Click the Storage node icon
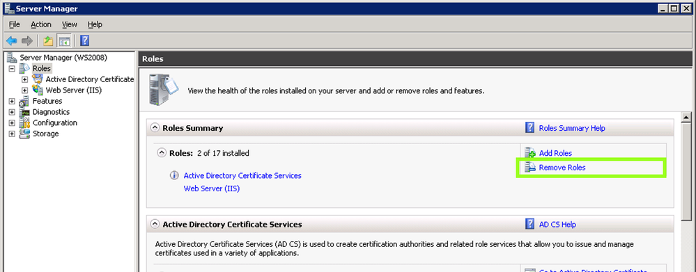This screenshot has height=272, width=696. point(25,134)
